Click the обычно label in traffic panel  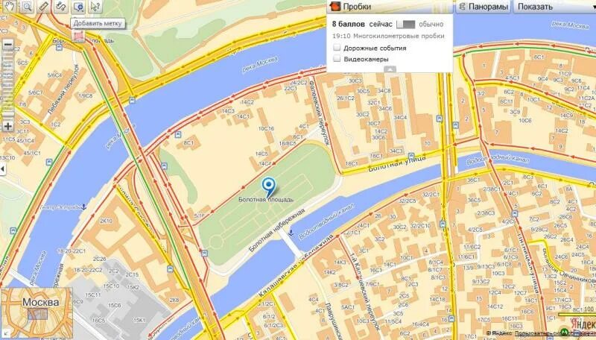[431, 24]
